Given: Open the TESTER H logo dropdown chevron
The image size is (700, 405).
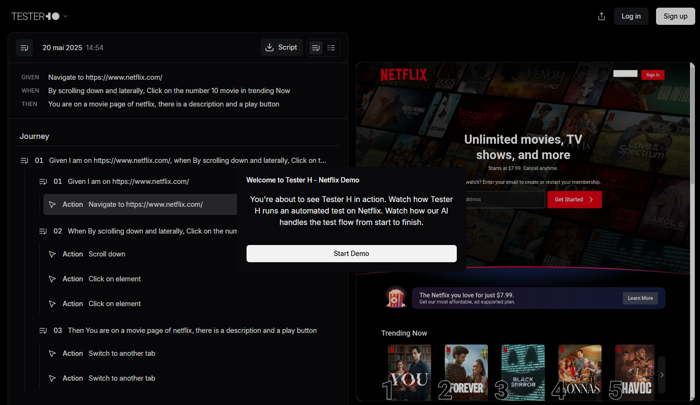Looking at the screenshot, I should pos(65,16).
